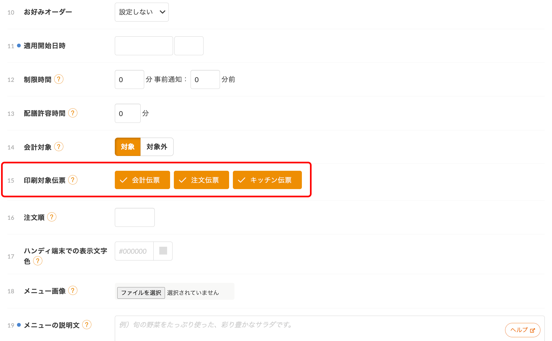Click the 適用開始日時 time field

pyautogui.click(x=189, y=46)
